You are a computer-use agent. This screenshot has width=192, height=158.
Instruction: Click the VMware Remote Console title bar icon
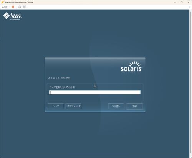click(x=2, y=2)
